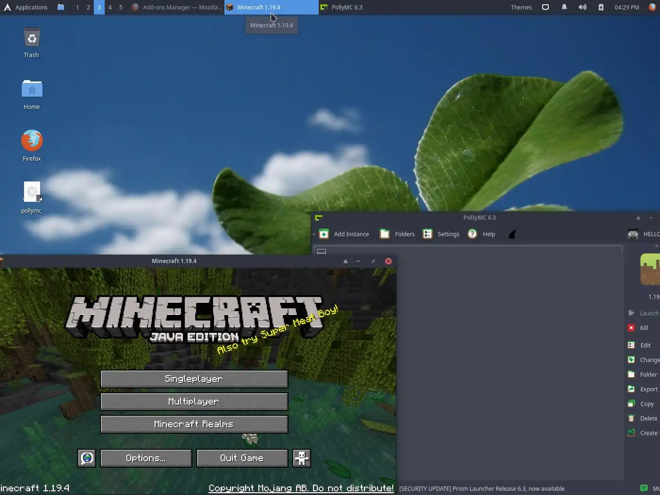Open Minecraft Options

(x=146, y=458)
